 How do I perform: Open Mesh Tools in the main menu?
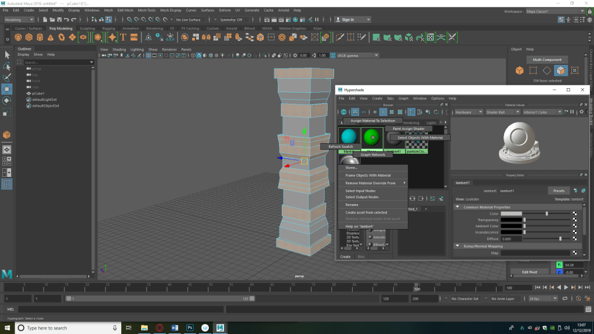147,10
